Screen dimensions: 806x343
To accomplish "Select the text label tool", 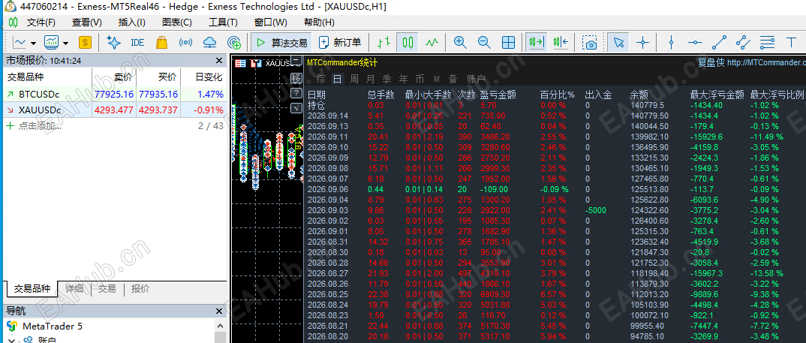I will (x=791, y=43).
